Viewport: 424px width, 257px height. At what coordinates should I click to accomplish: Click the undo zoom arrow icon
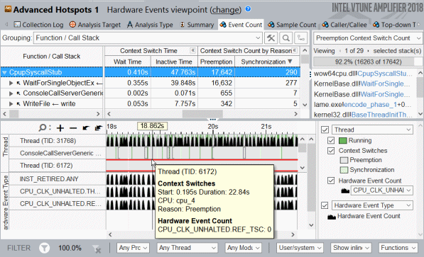[86, 128]
